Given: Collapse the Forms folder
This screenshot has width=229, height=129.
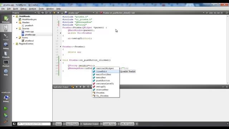Looking at the screenshot, I should [17, 38].
